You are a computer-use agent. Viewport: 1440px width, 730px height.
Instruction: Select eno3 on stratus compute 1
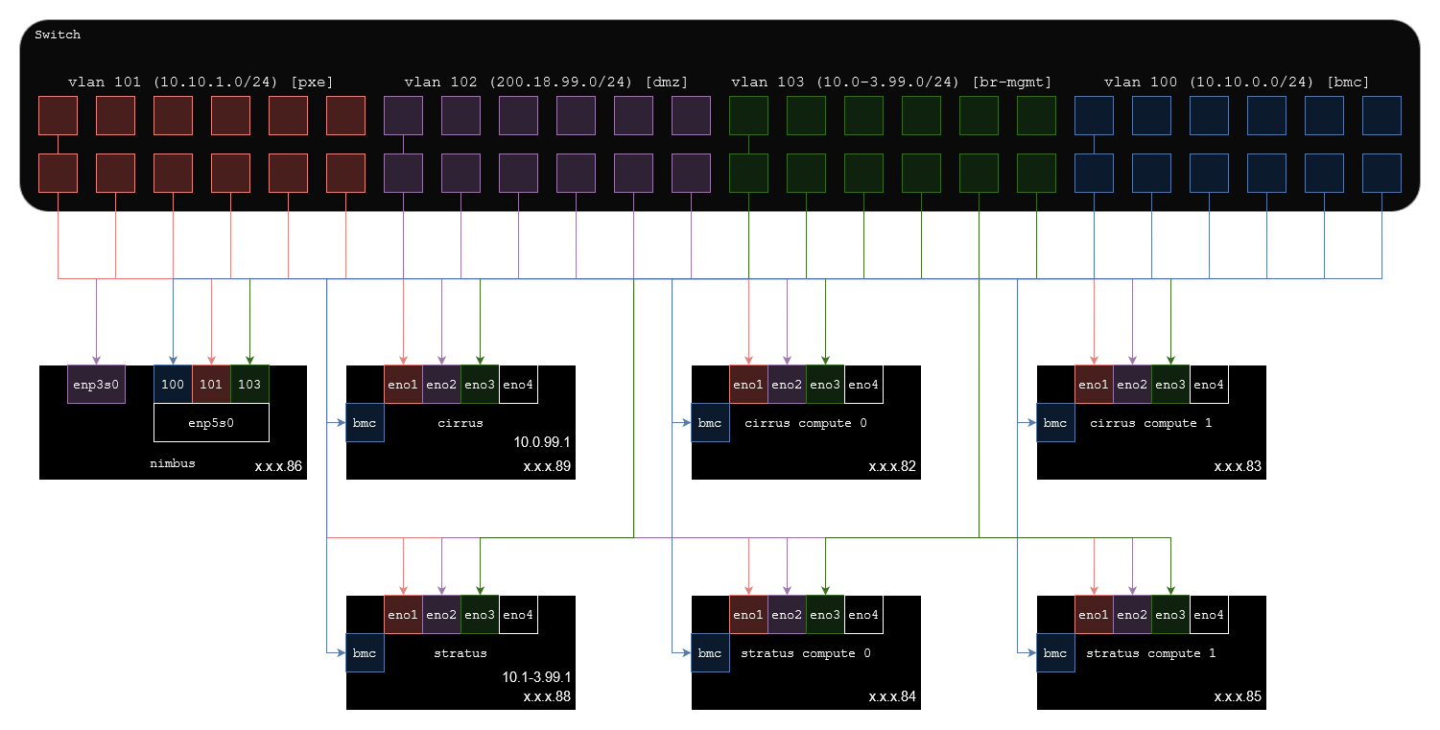pyautogui.click(x=1170, y=614)
